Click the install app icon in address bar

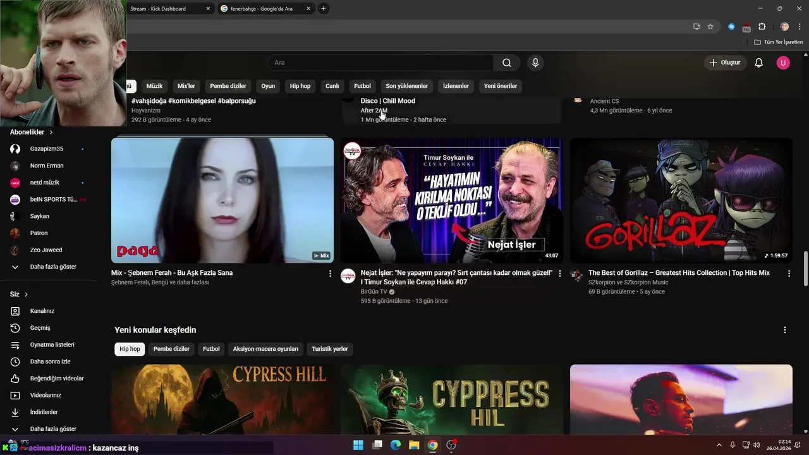tap(696, 27)
